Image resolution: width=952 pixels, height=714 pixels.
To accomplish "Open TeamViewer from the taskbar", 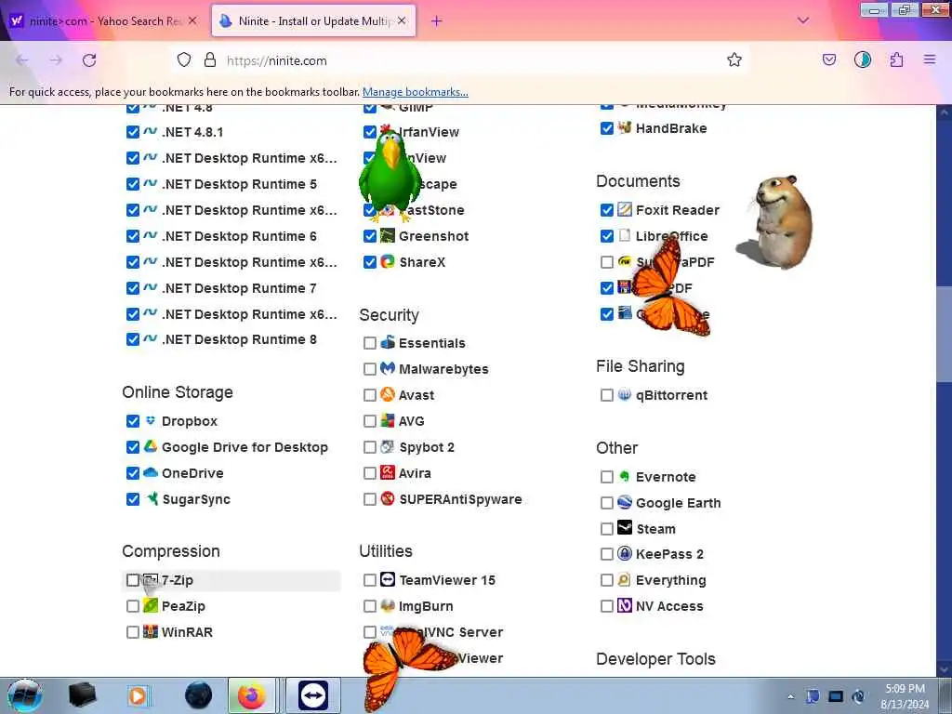I will (x=313, y=695).
